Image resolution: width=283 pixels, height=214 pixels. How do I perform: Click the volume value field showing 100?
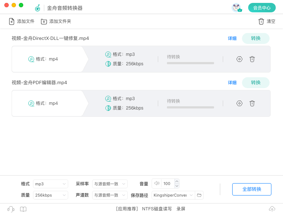click(168, 184)
